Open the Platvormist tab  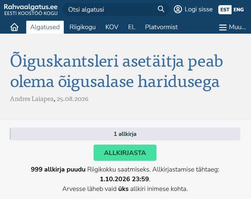(x=161, y=27)
